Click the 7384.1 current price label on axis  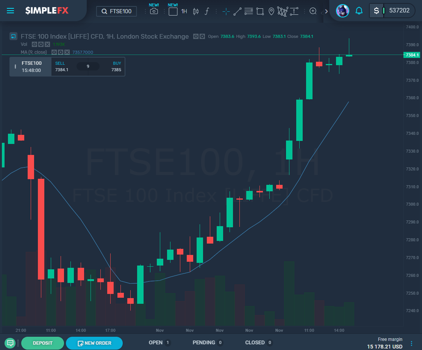[x=412, y=55]
